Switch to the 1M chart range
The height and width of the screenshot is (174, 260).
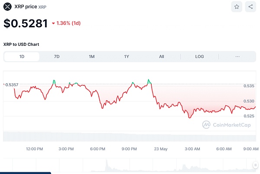(92, 57)
